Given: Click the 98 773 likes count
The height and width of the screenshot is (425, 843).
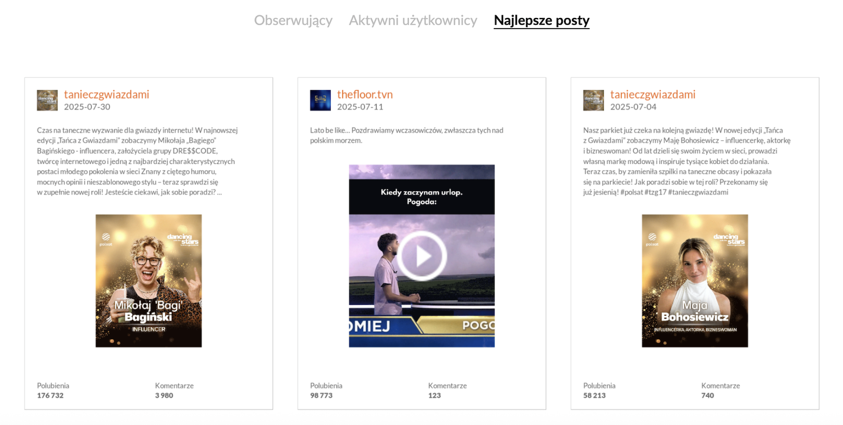Looking at the screenshot, I should pyautogui.click(x=321, y=396).
